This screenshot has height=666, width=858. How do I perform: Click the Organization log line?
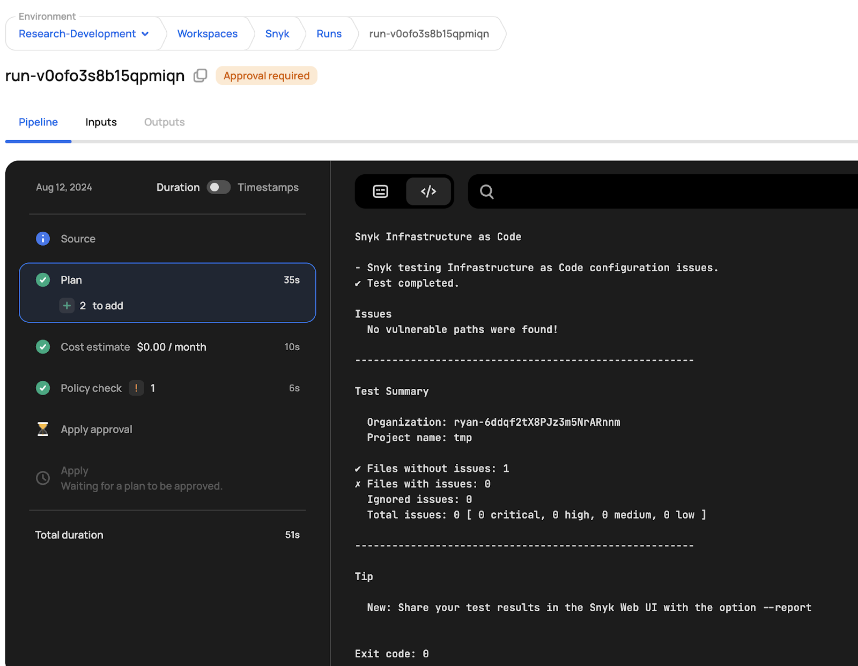click(493, 422)
